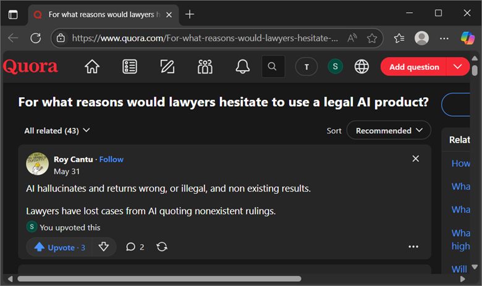
Task: Open the related question starting 'Will'
Action: pos(459,269)
